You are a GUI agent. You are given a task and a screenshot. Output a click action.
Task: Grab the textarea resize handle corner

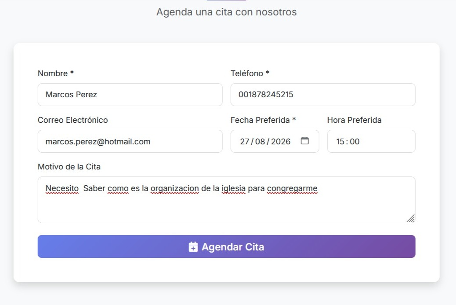pyautogui.click(x=411, y=218)
